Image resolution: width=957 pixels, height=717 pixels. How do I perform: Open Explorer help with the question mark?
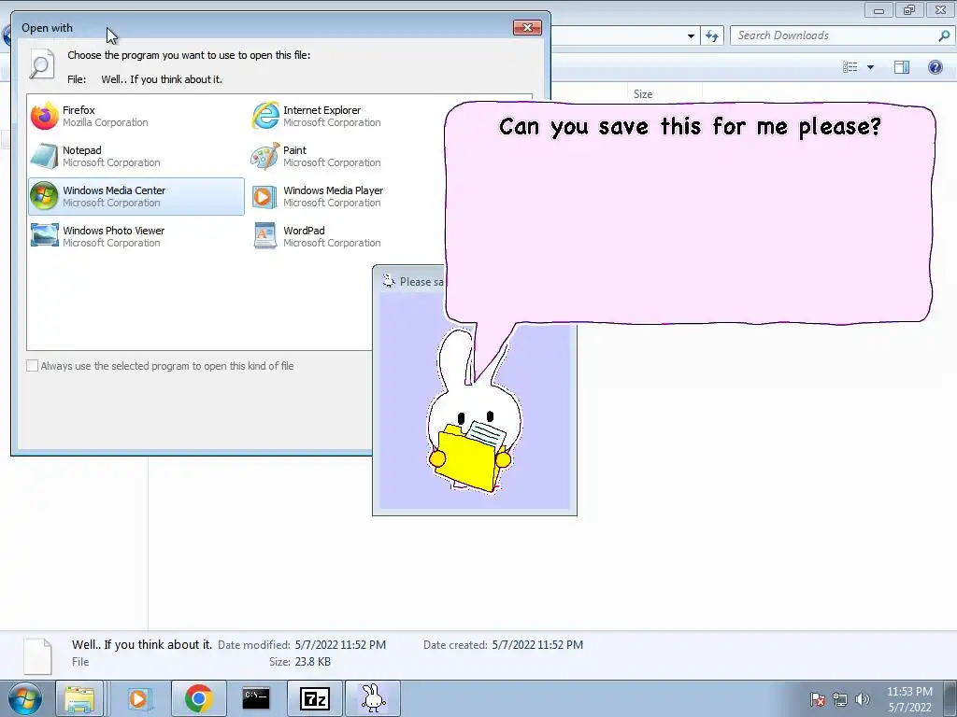pyautogui.click(x=935, y=67)
